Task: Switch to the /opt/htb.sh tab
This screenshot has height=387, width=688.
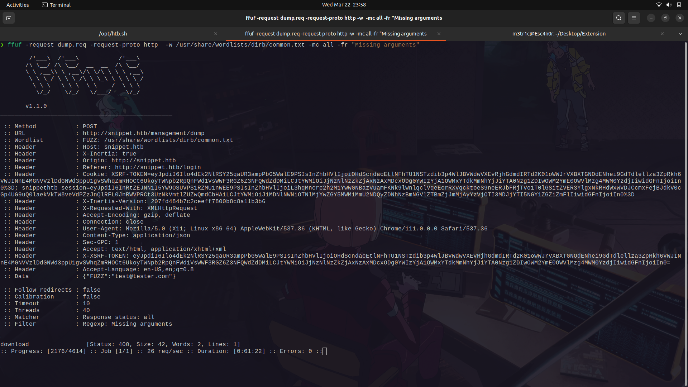Action: tap(113, 33)
